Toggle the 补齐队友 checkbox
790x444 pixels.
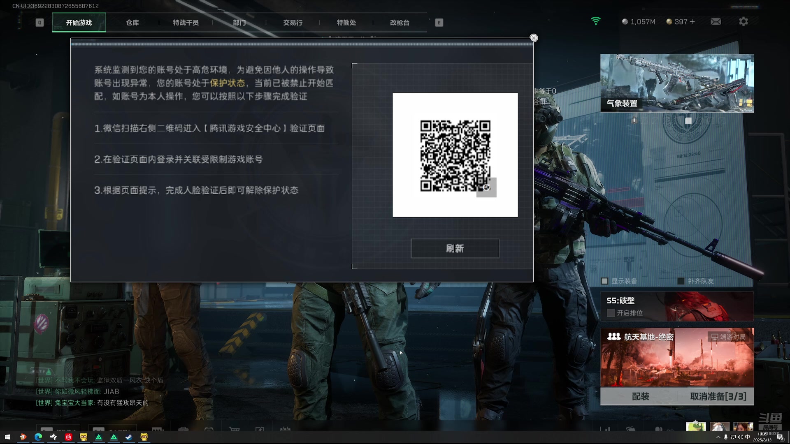pyautogui.click(x=681, y=281)
